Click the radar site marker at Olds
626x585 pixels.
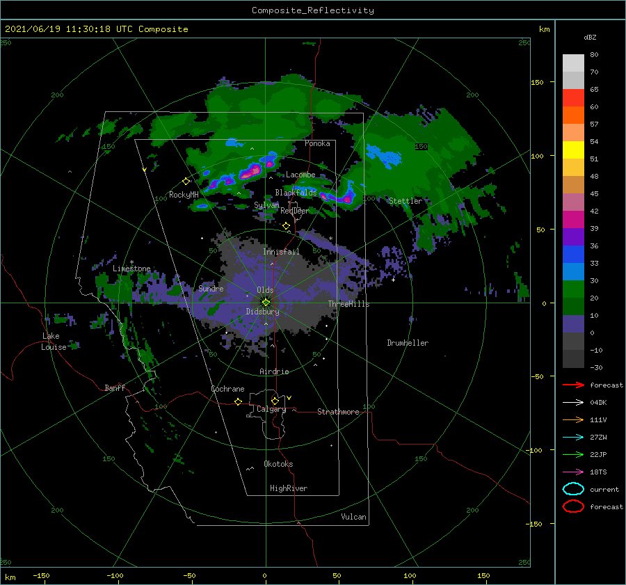point(266,303)
